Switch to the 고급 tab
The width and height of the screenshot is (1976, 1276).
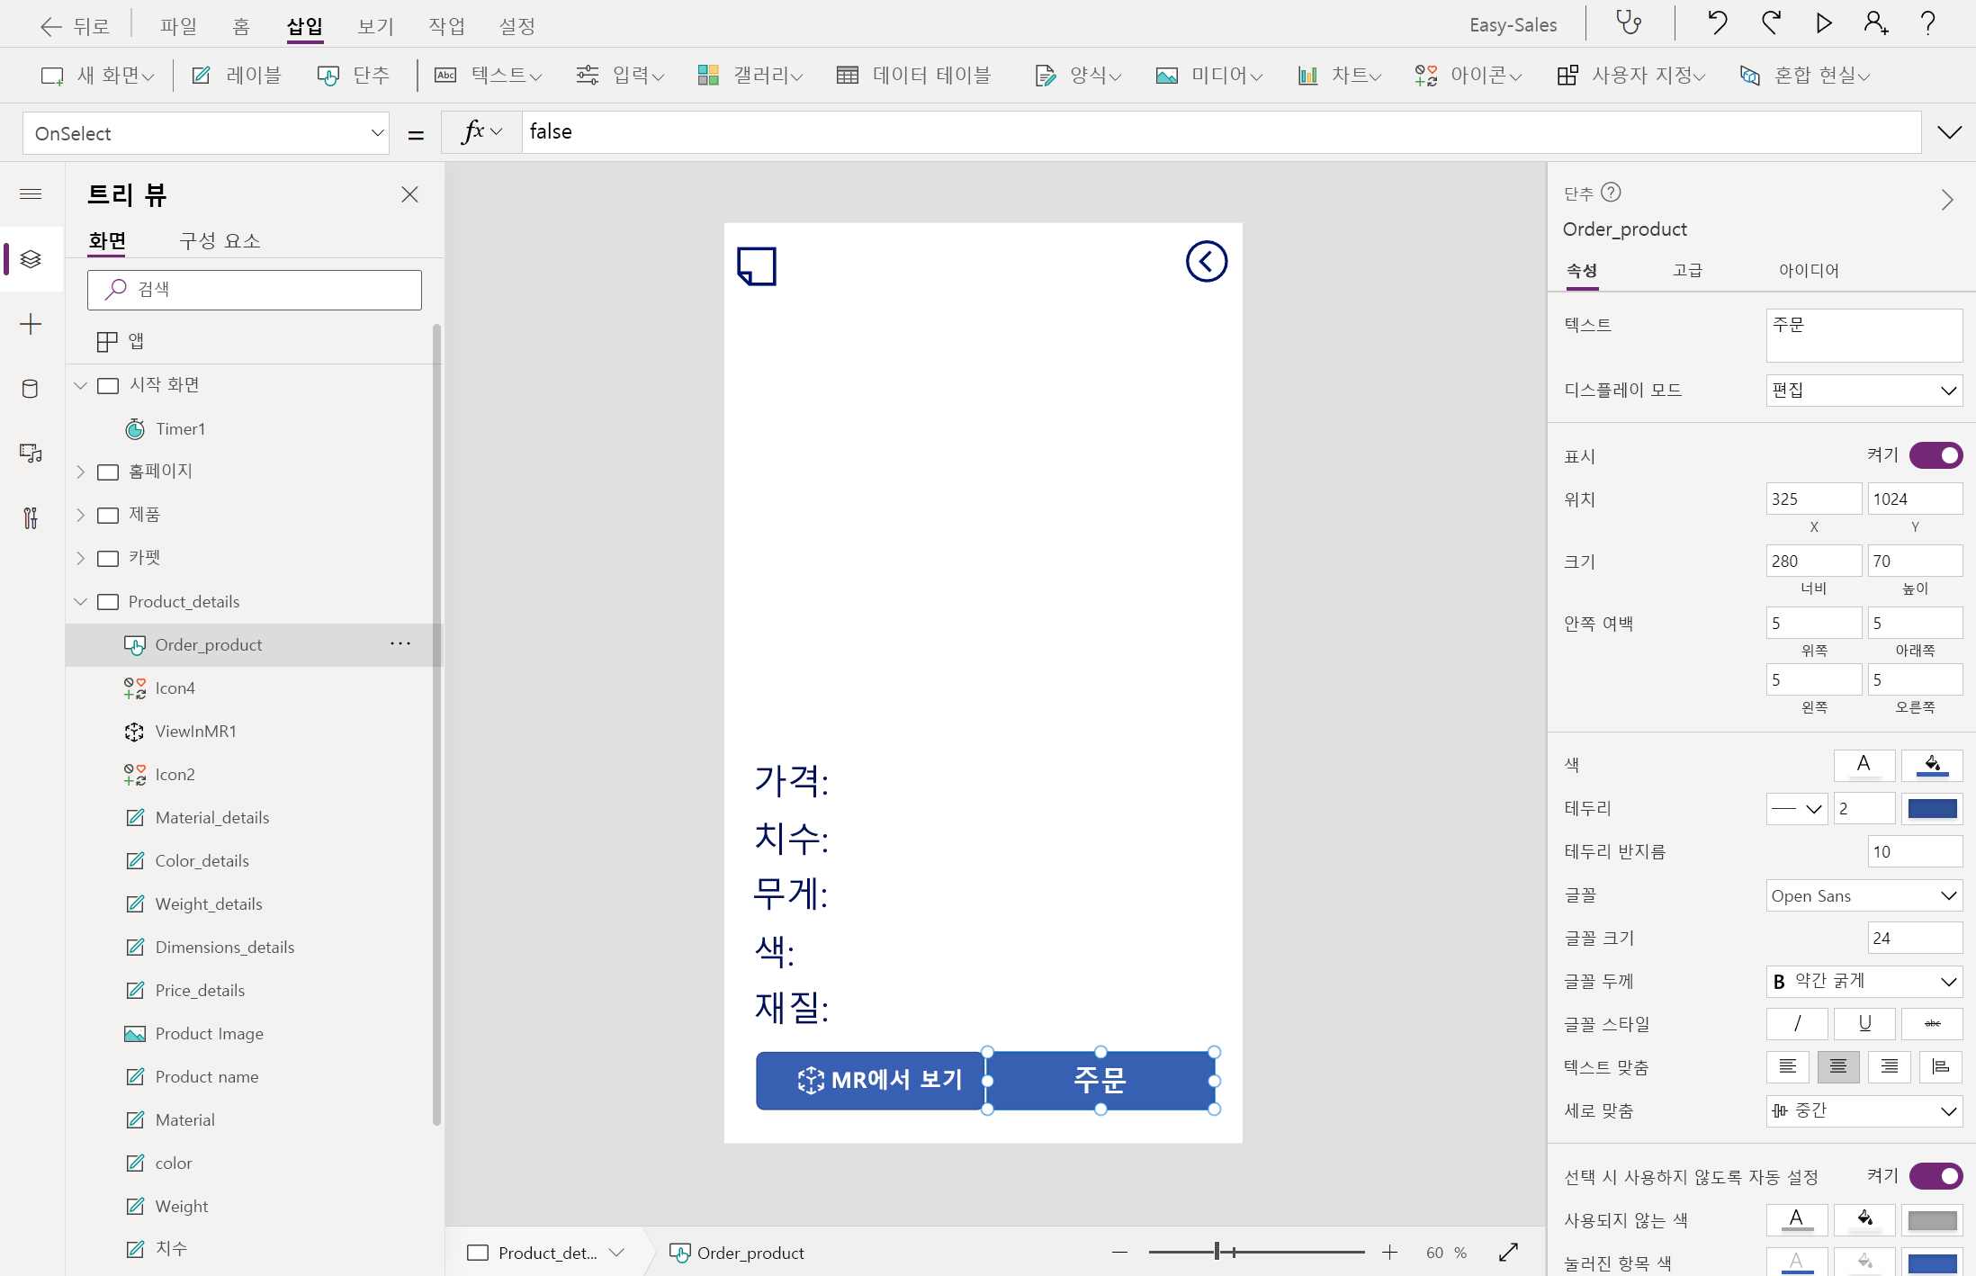tap(1687, 270)
